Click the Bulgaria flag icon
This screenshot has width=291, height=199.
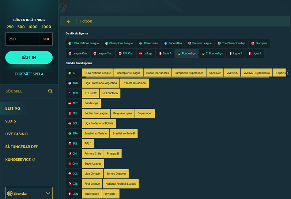click(70, 144)
